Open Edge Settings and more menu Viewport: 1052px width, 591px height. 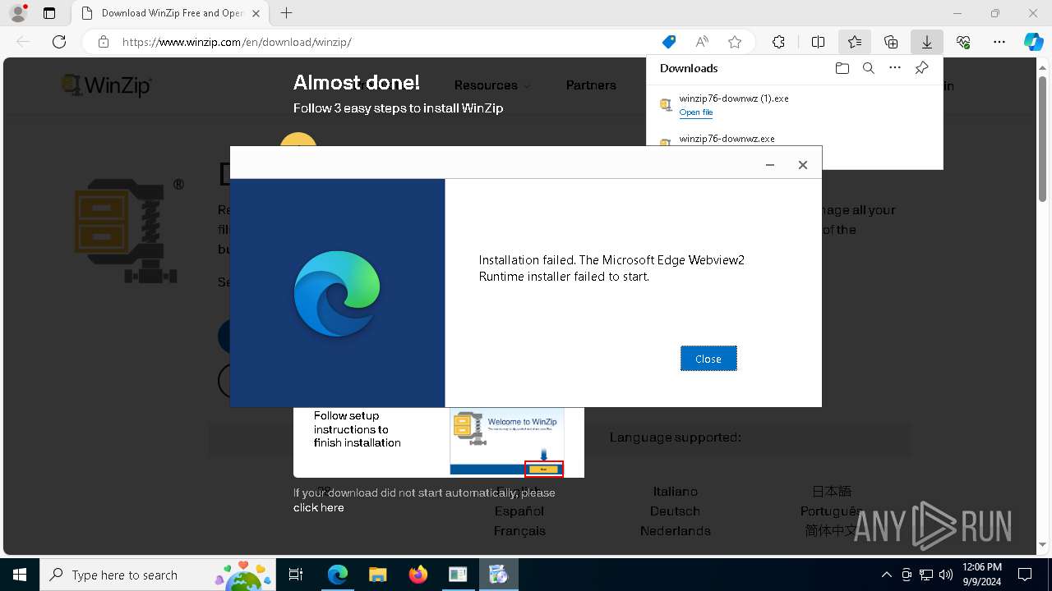(999, 42)
